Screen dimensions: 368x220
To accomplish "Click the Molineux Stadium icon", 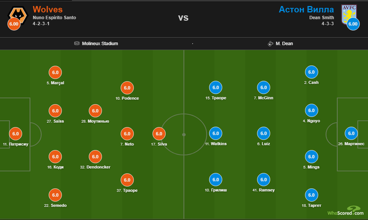I will click(77, 43).
